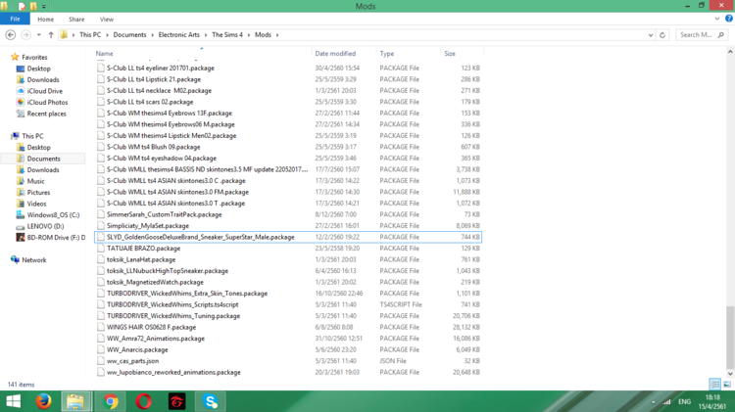Switch to the View ribbon tab

coord(107,20)
